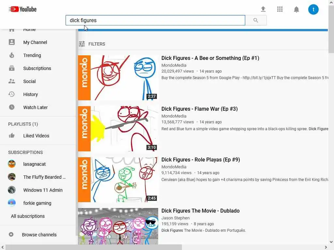The image size is (334, 250).
Task: Open the Flame War thumbnail
Action: (118, 129)
